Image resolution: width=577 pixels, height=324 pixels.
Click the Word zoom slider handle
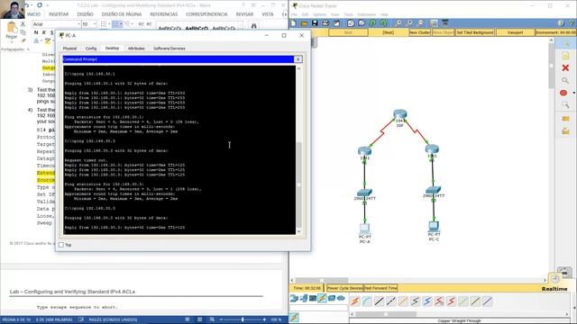[x=243, y=319]
